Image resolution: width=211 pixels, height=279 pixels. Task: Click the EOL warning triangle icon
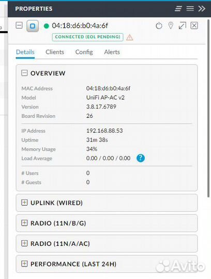pos(130,37)
